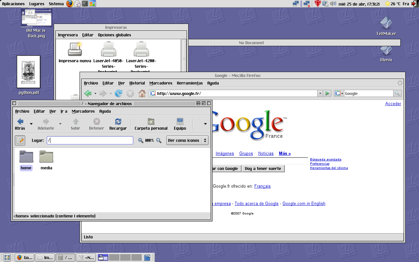Click the Más » link on Google
This screenshot has height=262, width=419.
tap(285, 153)
